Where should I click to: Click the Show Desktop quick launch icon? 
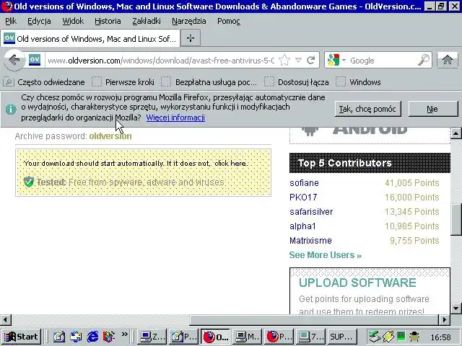[76, 337]
